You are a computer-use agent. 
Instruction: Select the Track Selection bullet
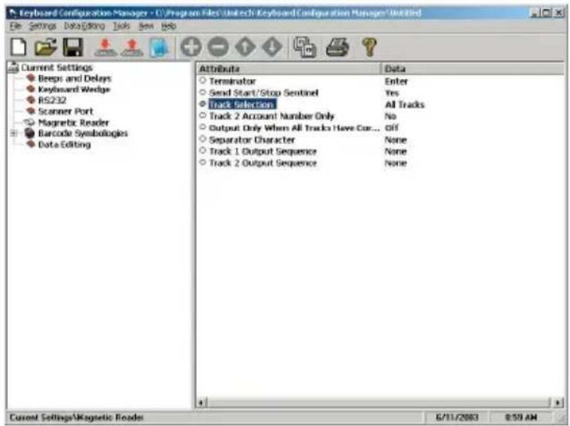click(203, 104)
